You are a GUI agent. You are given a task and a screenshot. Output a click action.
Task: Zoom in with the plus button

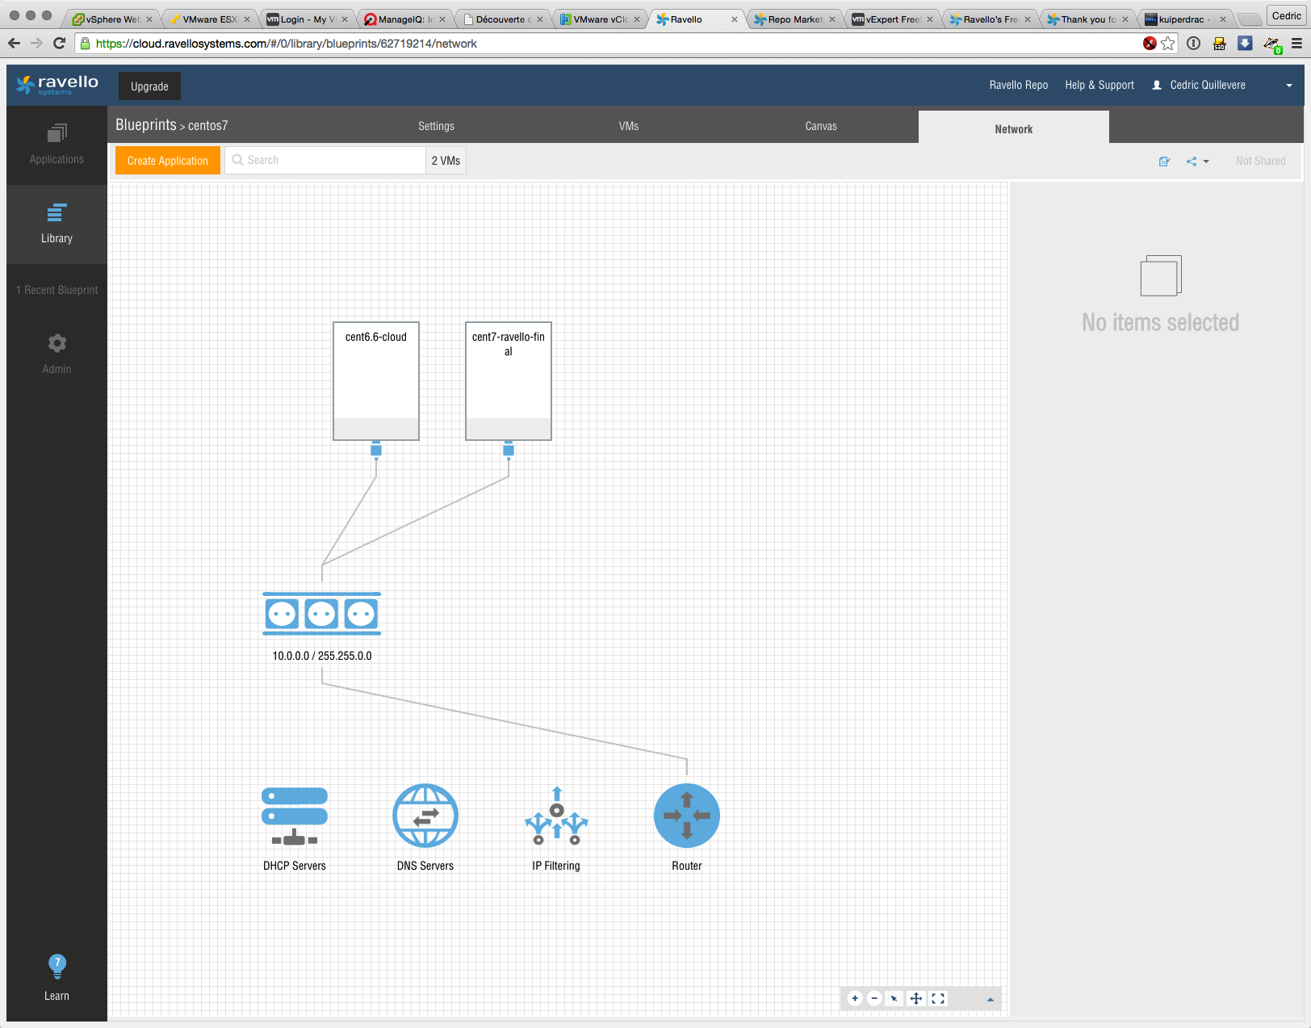[x=855, y=999]
